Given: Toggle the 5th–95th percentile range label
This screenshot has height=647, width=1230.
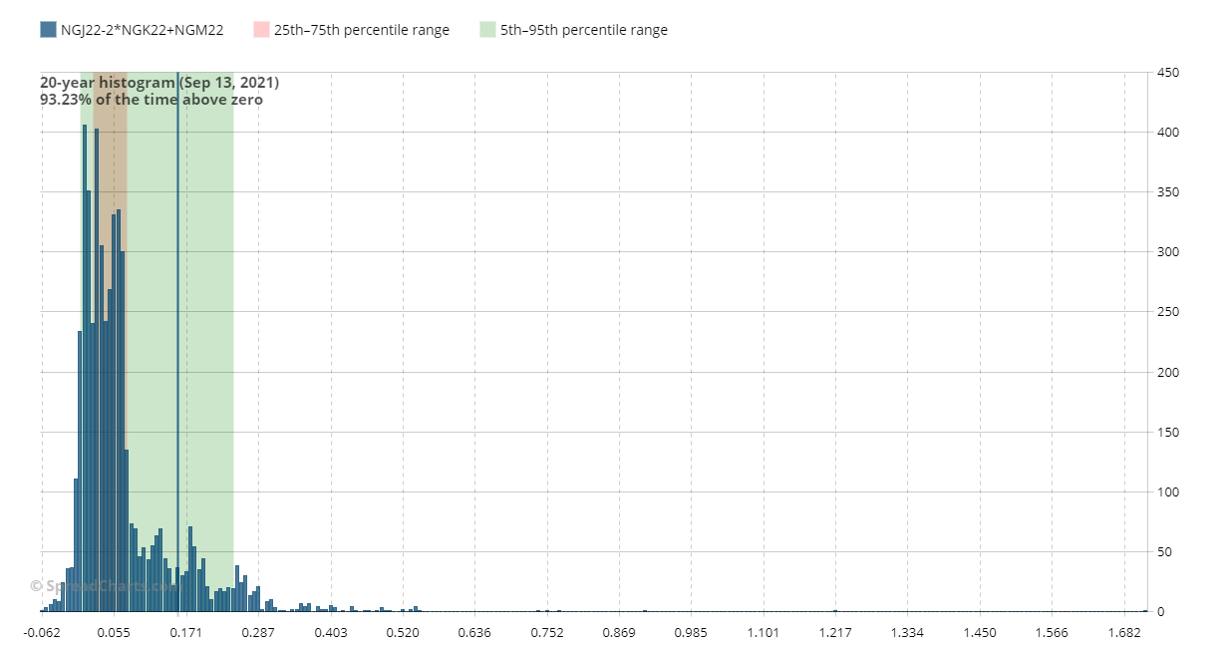Looking at the screenshot, I should (583, 30).
